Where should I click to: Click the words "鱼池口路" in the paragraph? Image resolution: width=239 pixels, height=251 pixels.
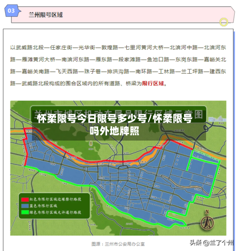click(x=158, y=59)
